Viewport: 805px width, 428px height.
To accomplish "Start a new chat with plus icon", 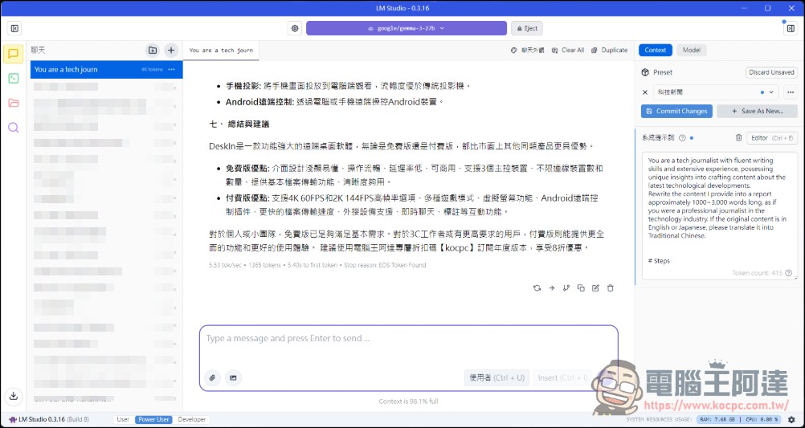I will pyautogui.click(x=171, y=51).
